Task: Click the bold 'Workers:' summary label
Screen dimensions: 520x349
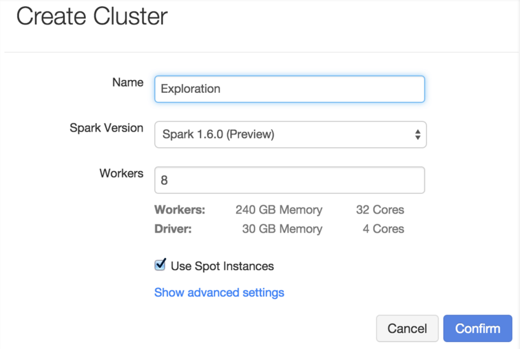Action: [179, 210]
